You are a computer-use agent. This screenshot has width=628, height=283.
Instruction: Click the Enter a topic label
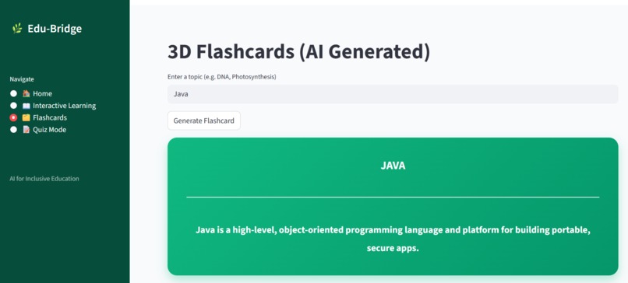(222, 77)
